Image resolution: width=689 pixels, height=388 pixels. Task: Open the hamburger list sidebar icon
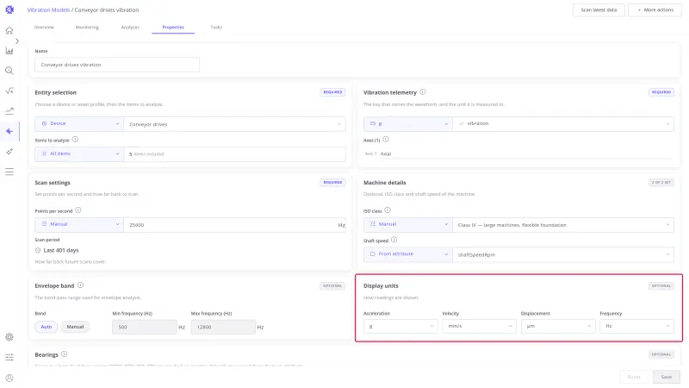(x=9, y=172)
